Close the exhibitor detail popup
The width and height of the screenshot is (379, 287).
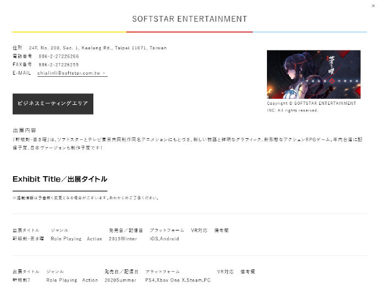(x=373, y=5)
